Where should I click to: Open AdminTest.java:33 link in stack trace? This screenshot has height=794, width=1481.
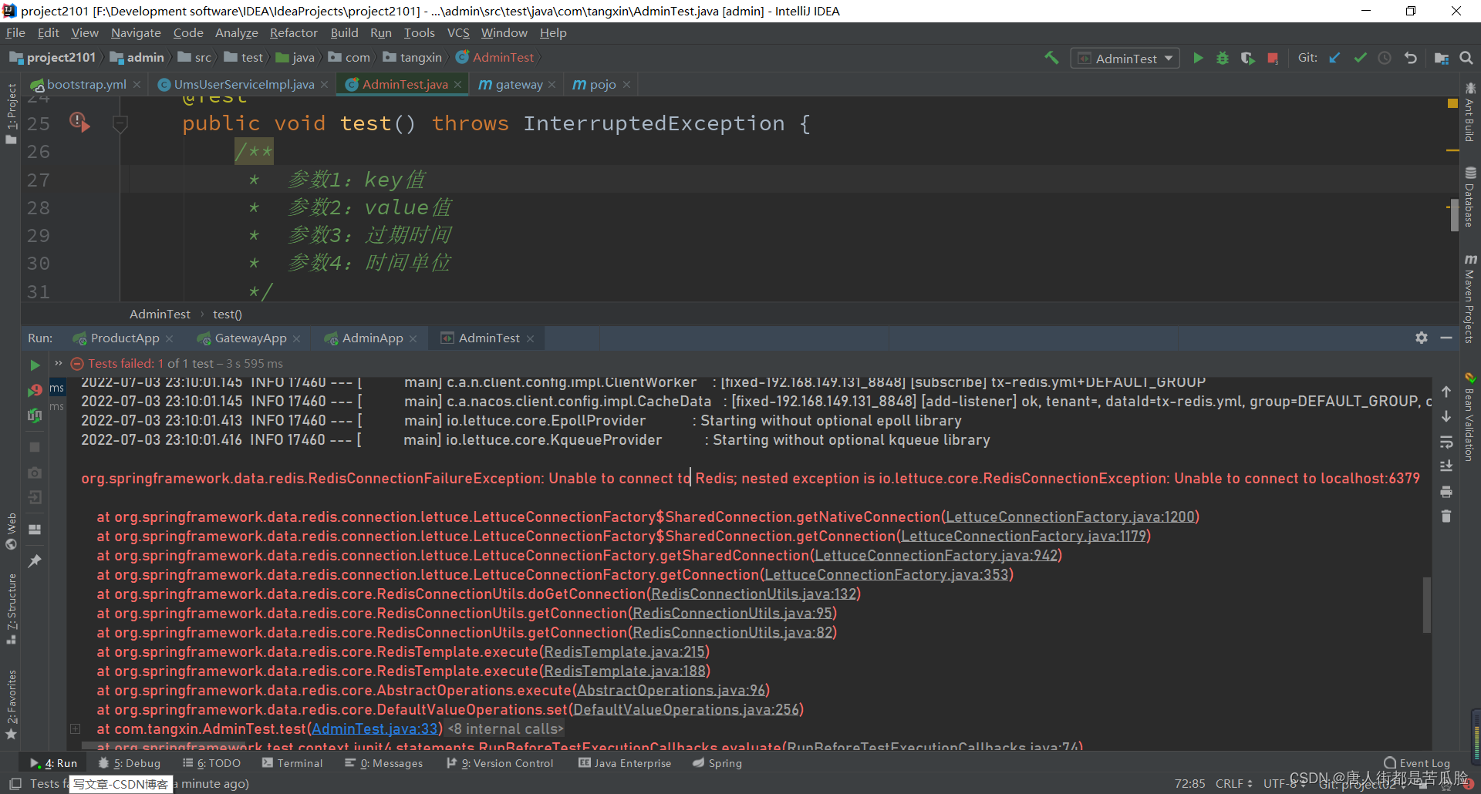pos(375,729)
